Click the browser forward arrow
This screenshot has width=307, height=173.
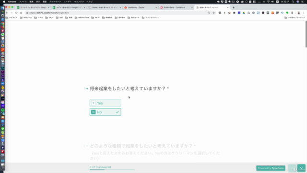12,13
